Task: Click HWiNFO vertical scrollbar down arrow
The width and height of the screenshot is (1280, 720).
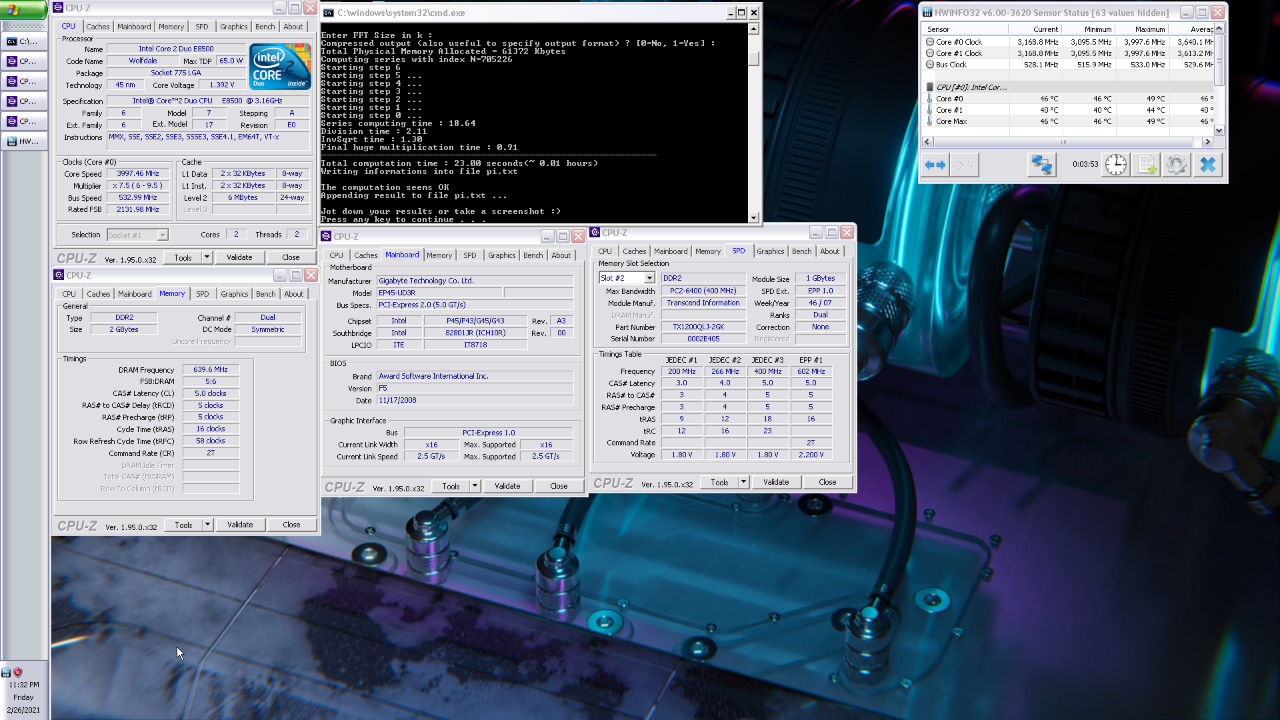Action: [x=1219, y=131]
